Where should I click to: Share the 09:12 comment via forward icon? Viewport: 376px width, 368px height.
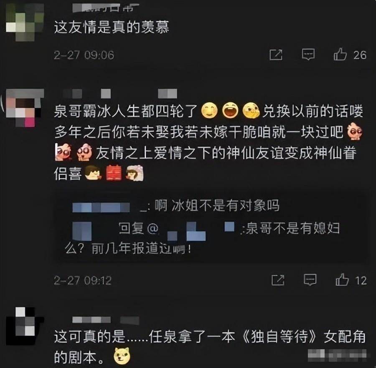(278, 280)
